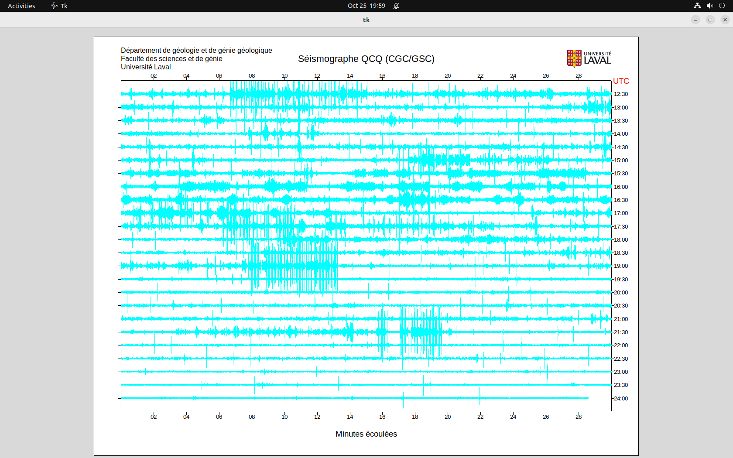The width and height of the screenshot is (733, 458).
Task: Click the 16:00 time label
Action: [x=621, y=187]
